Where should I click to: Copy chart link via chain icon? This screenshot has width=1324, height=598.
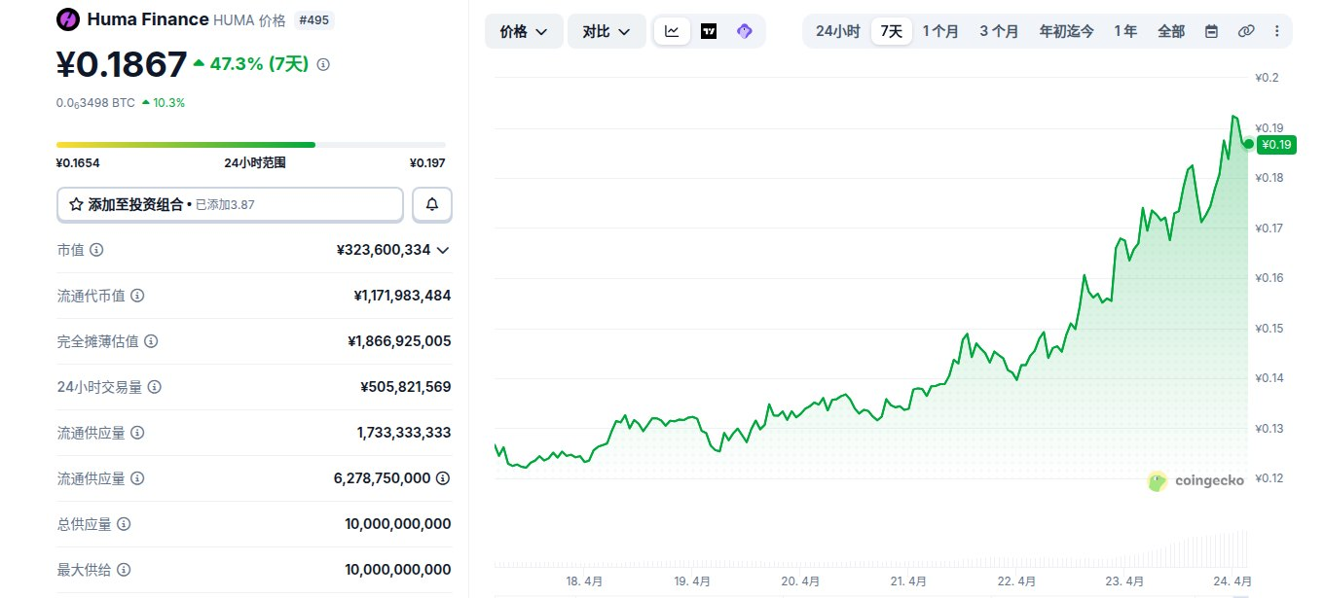tap(1246, 31)
